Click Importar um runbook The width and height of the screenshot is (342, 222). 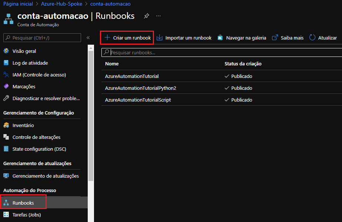tap(184, 38)
